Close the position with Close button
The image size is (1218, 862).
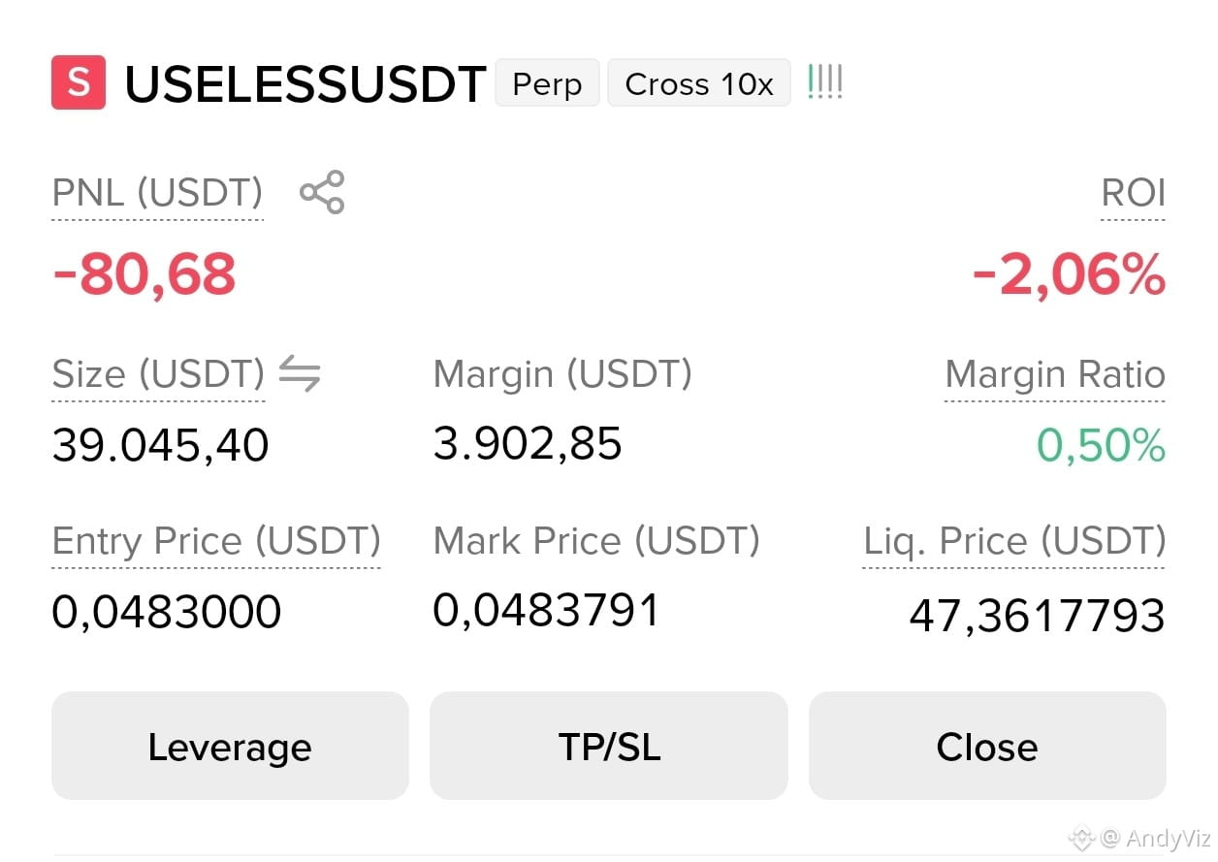[987, 746]
